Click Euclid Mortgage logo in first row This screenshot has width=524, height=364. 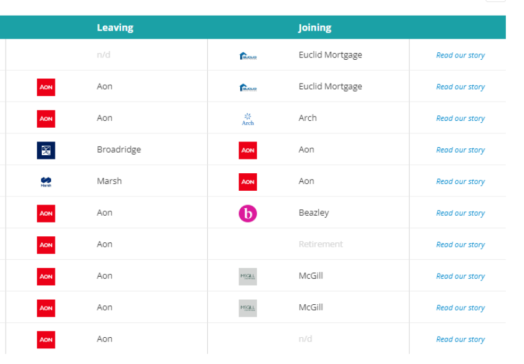coord(248,55)
